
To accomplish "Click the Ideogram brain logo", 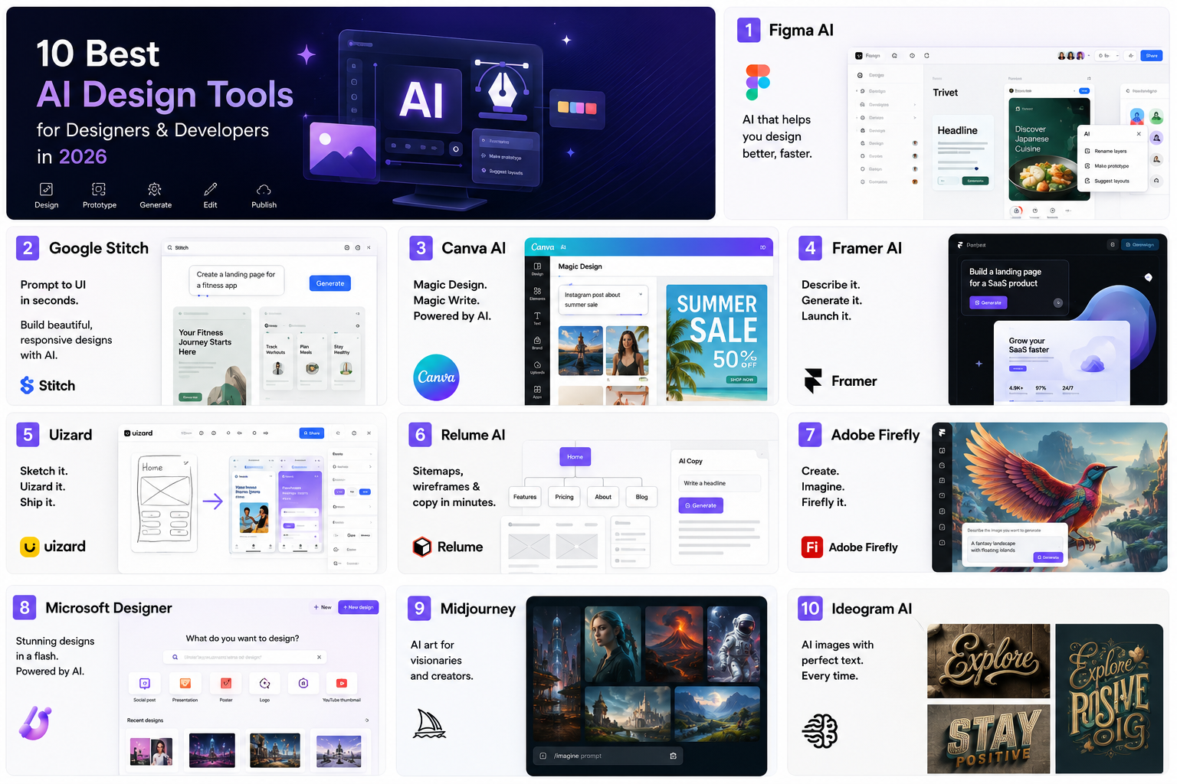I will pos(820,730).
